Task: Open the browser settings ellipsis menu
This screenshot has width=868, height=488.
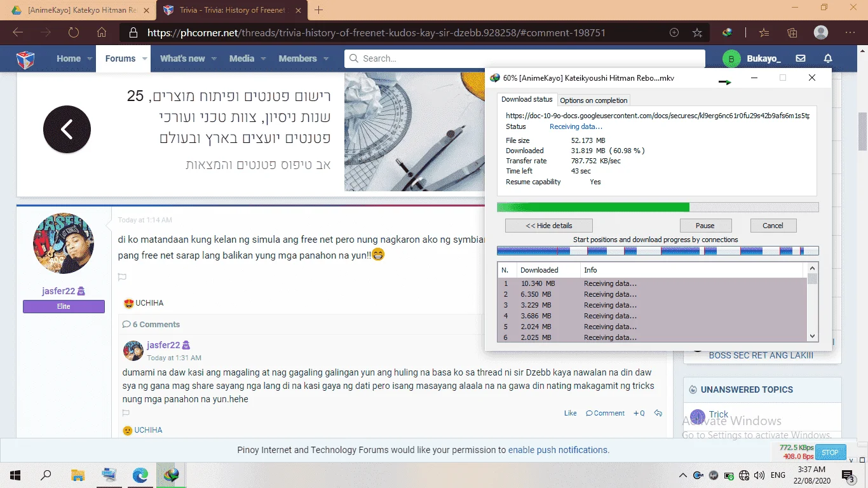Action: pyautogui.click(x=850, y=32)
